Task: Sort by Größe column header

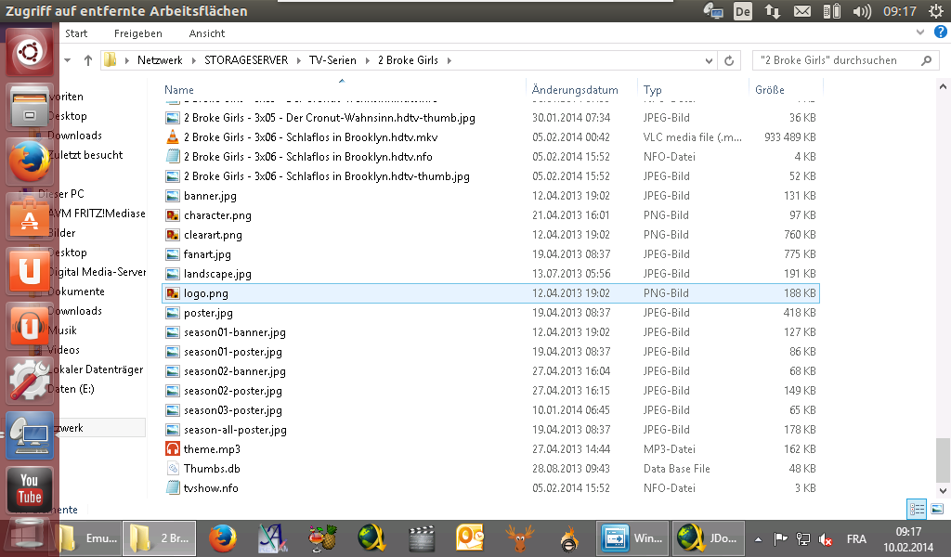Action: [770, 89]
